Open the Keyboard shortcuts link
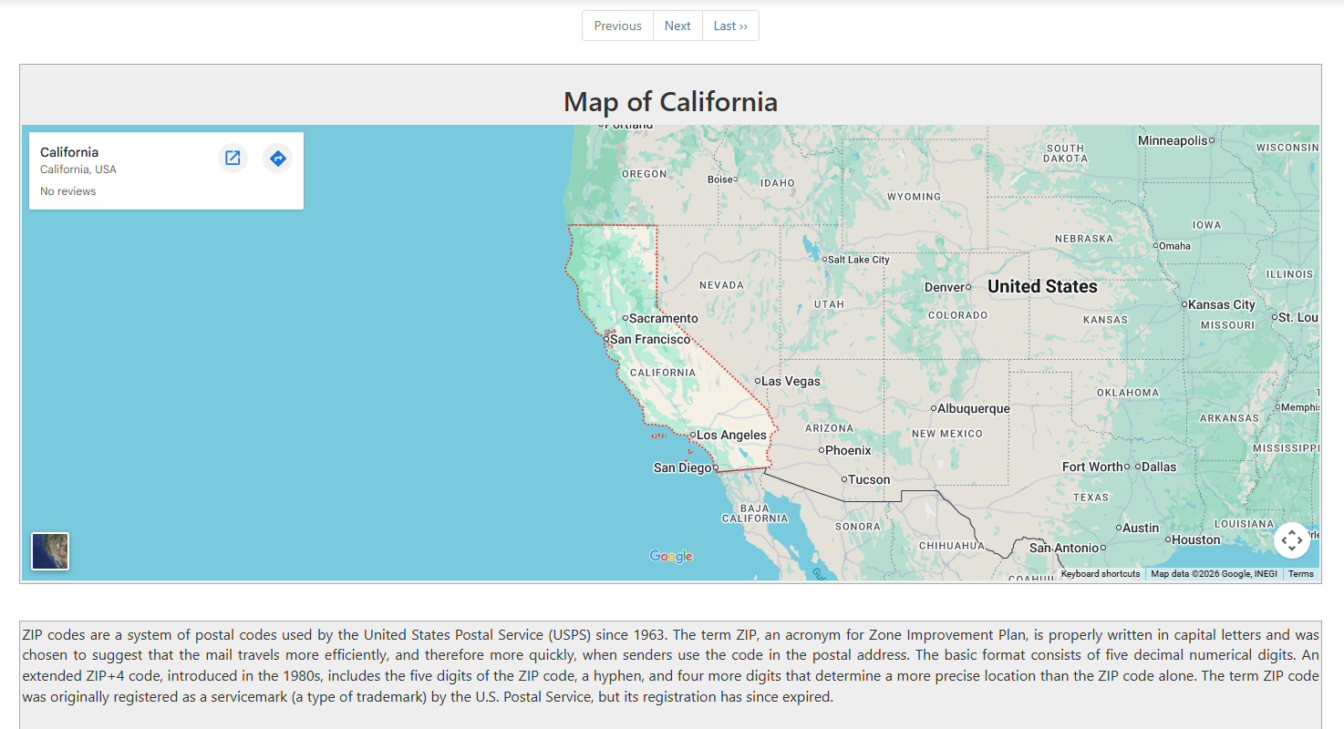Viewport: 1344px width, 729px height. [1101, 574]
